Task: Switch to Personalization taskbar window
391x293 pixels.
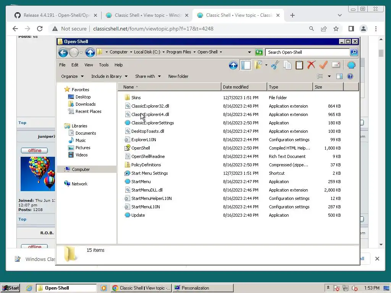Action: click(203, 288)
